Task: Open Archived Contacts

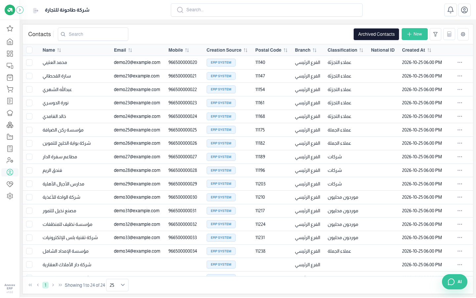Action: coord(376,34)
